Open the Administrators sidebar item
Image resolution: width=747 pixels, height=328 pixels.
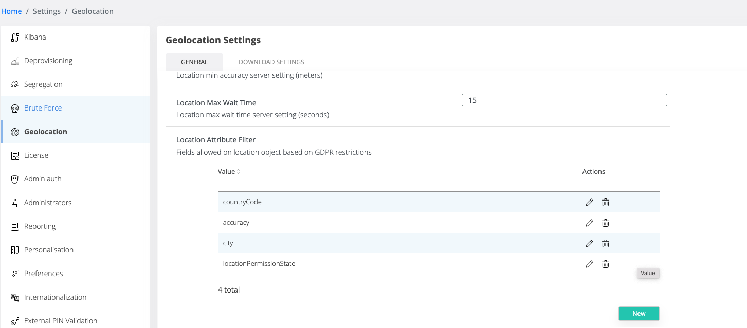pos(48,203)
